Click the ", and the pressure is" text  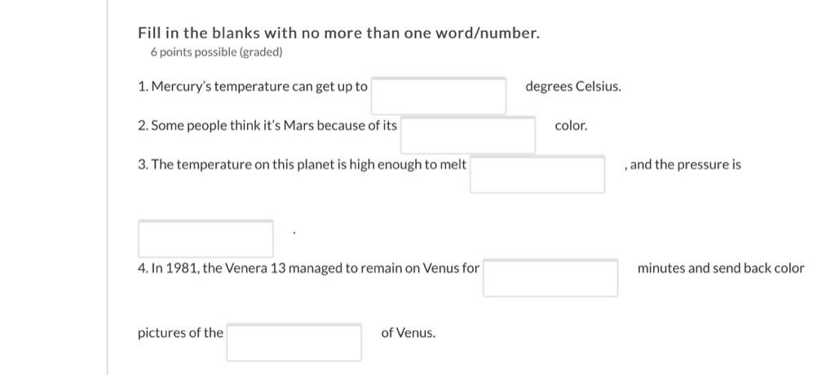click(683, 165)
